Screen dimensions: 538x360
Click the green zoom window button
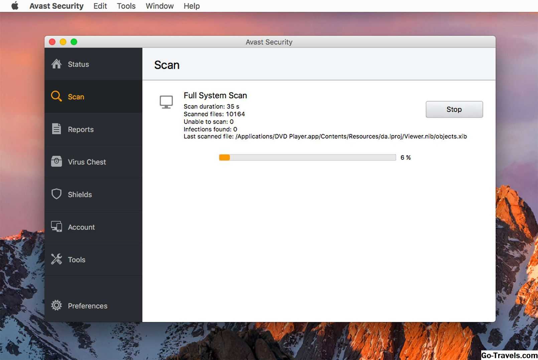coord(74,42)
